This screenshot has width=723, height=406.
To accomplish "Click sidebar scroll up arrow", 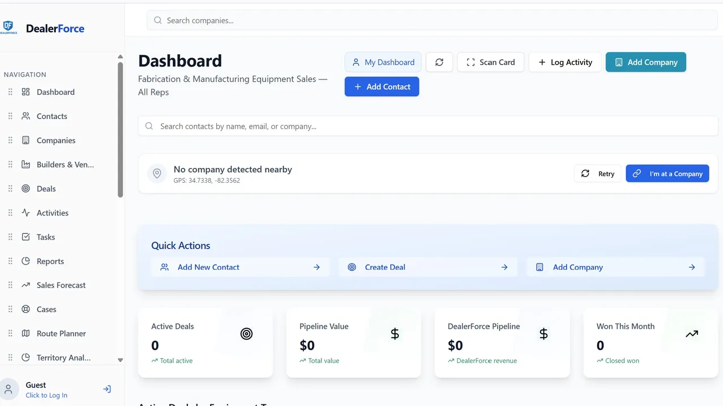I will click(x=120, y=56).
